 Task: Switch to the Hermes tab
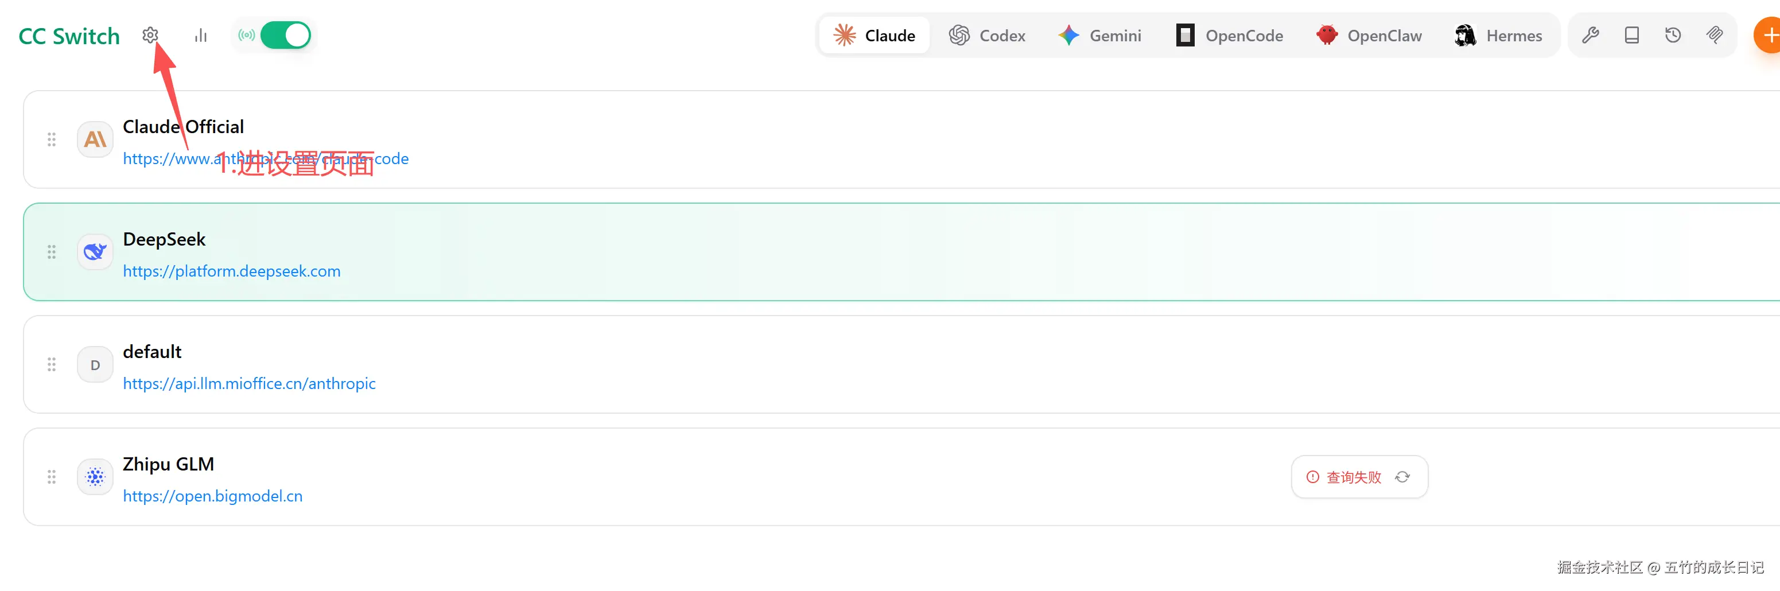(x=1498, y=35)
